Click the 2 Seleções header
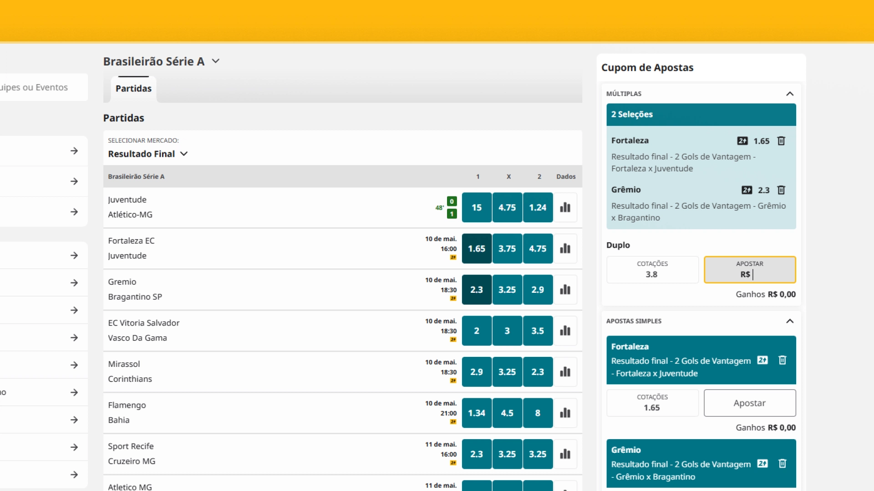 coord(701,115)
